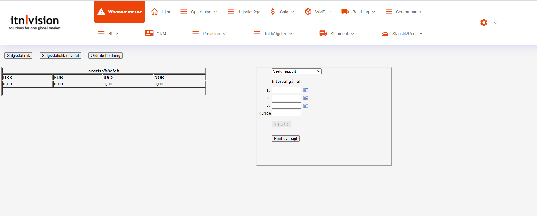Click the CRM contact card icon
This screenshot has width=537, height=216.
click(149, 33)
